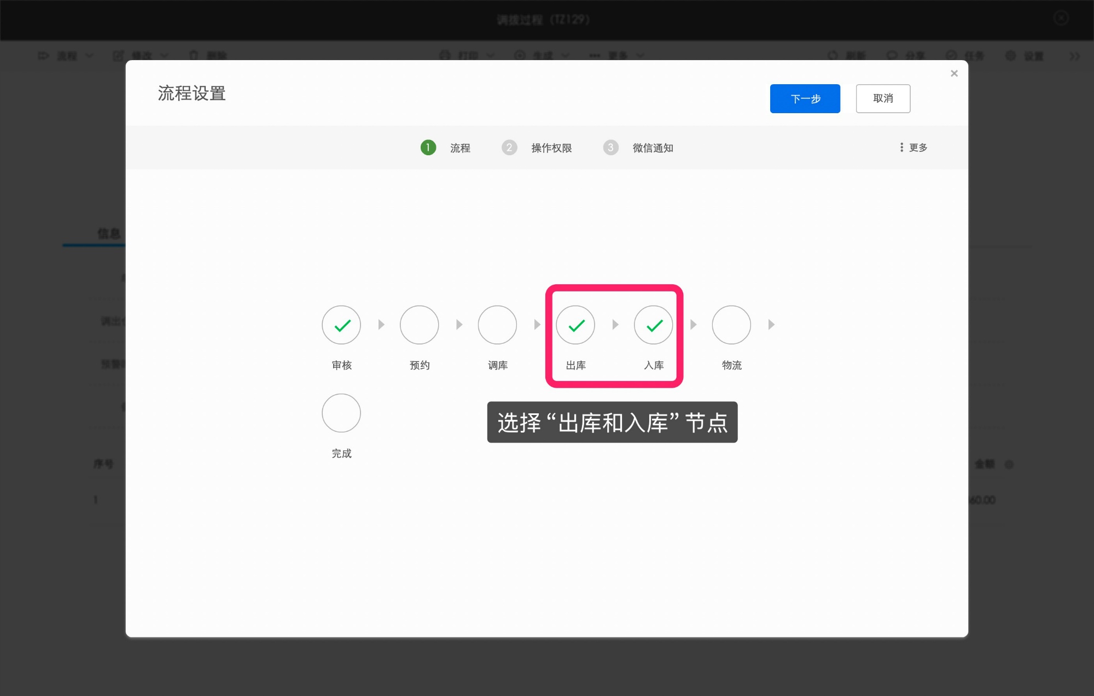Enable the 物流 node circle

click(x=731, y=325)
